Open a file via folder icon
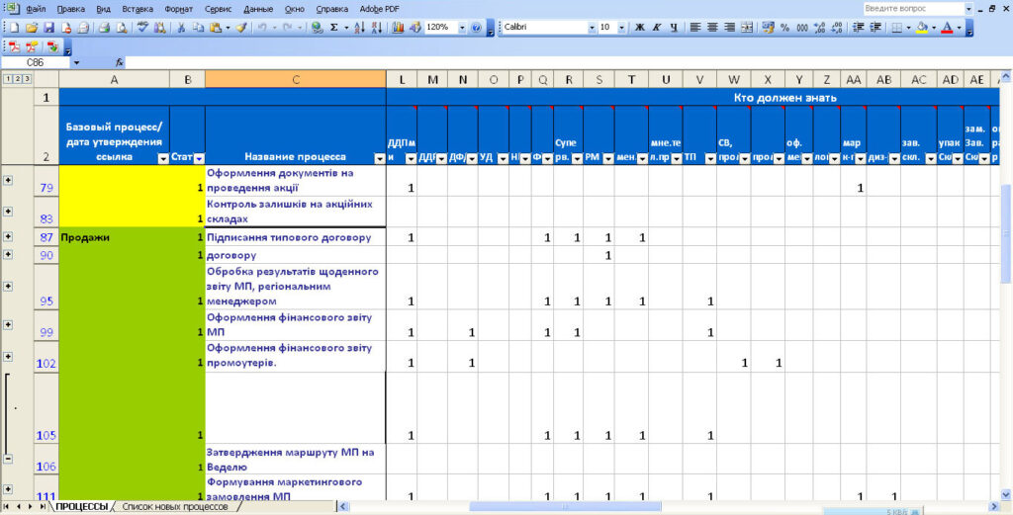1013x515 pixels. pos(31,28)
